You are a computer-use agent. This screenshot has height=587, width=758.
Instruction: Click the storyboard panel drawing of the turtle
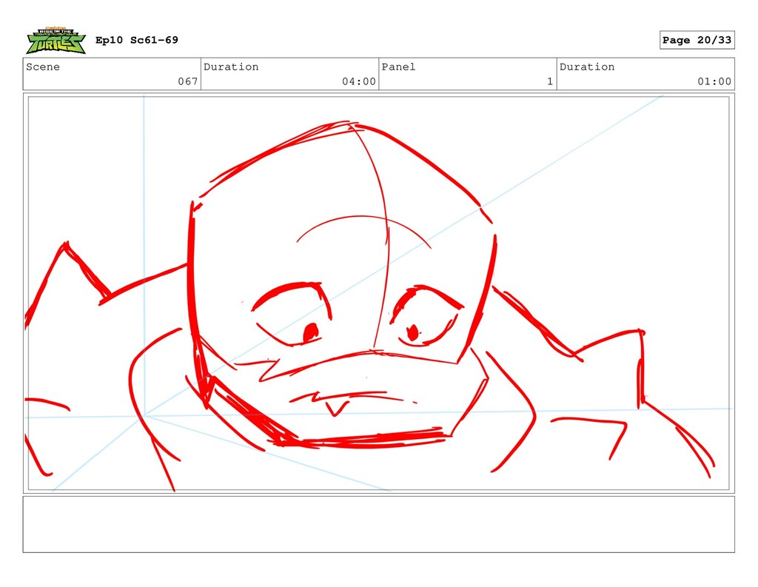[378, 293]
